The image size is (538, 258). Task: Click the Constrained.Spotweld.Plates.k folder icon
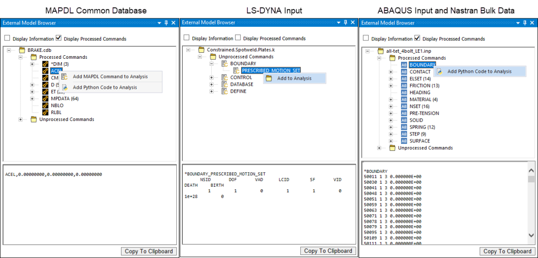(x=201, y=50)
